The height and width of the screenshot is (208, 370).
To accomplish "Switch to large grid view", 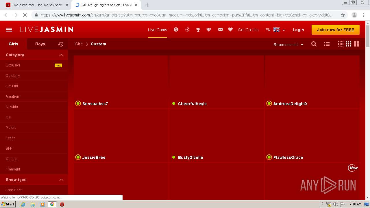I will point(356,44).
